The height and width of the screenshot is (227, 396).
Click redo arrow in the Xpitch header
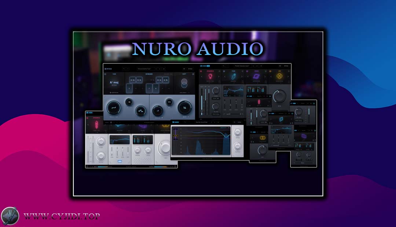coord(128,69)
